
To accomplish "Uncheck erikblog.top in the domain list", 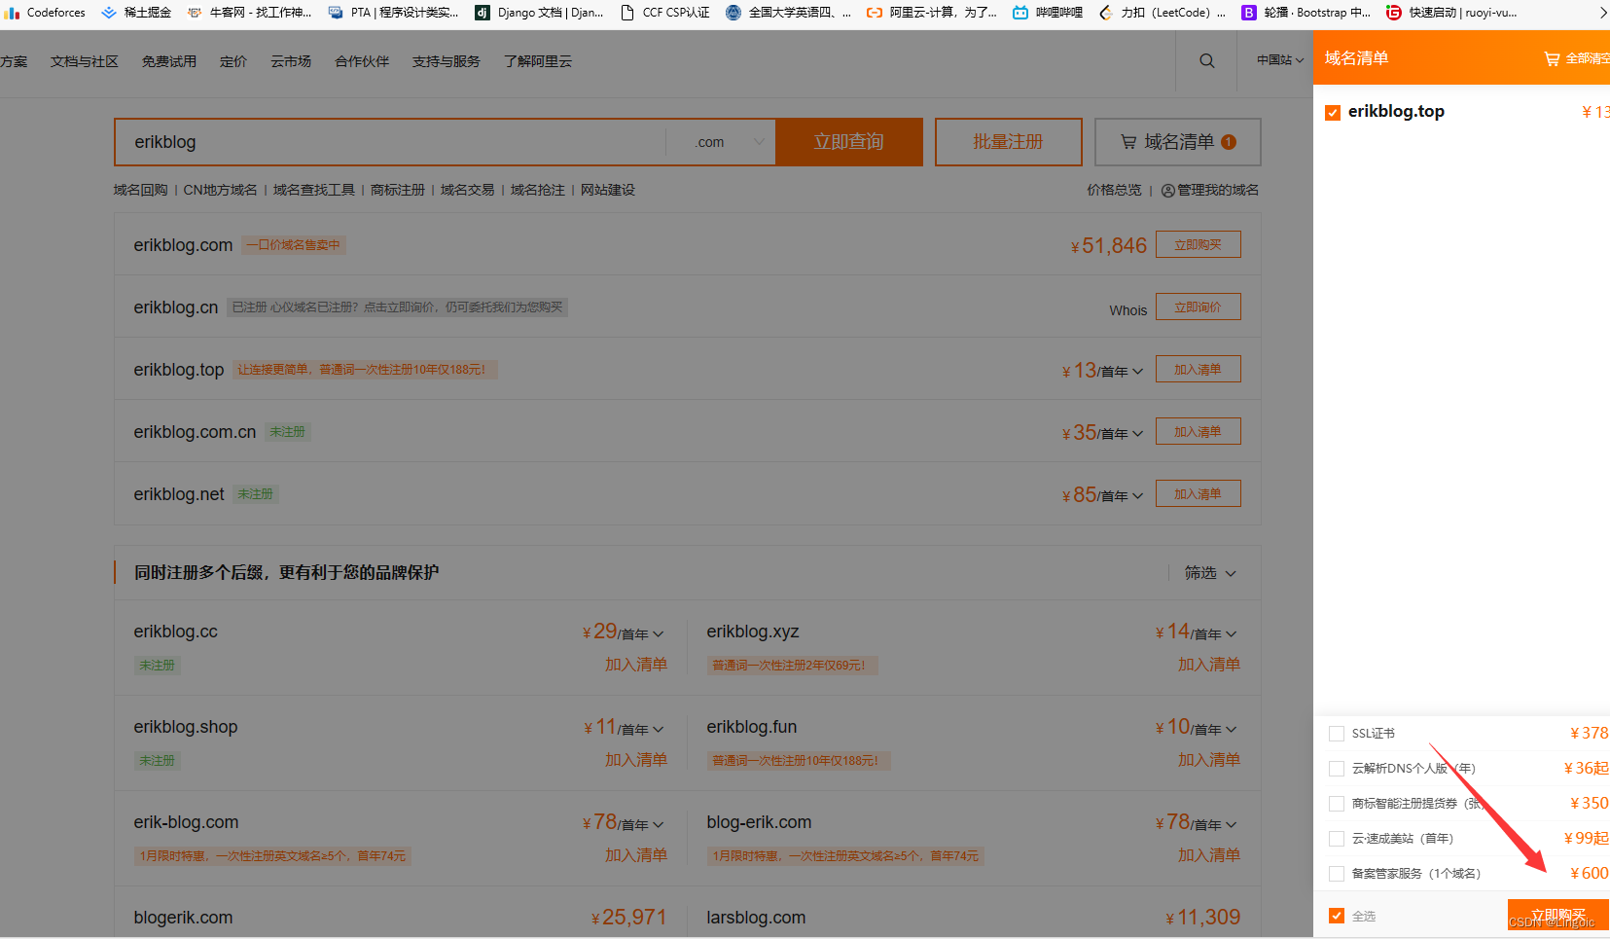I will click(x=1333, y=113).
